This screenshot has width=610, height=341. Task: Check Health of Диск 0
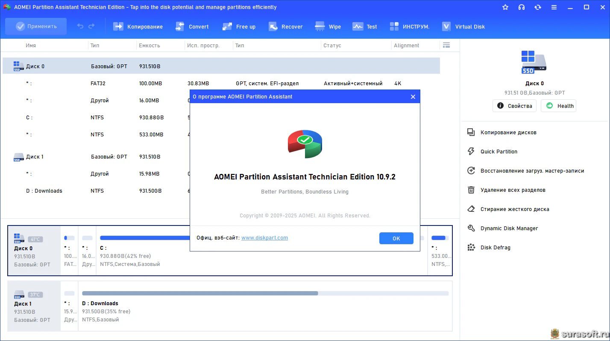point(558,106)
